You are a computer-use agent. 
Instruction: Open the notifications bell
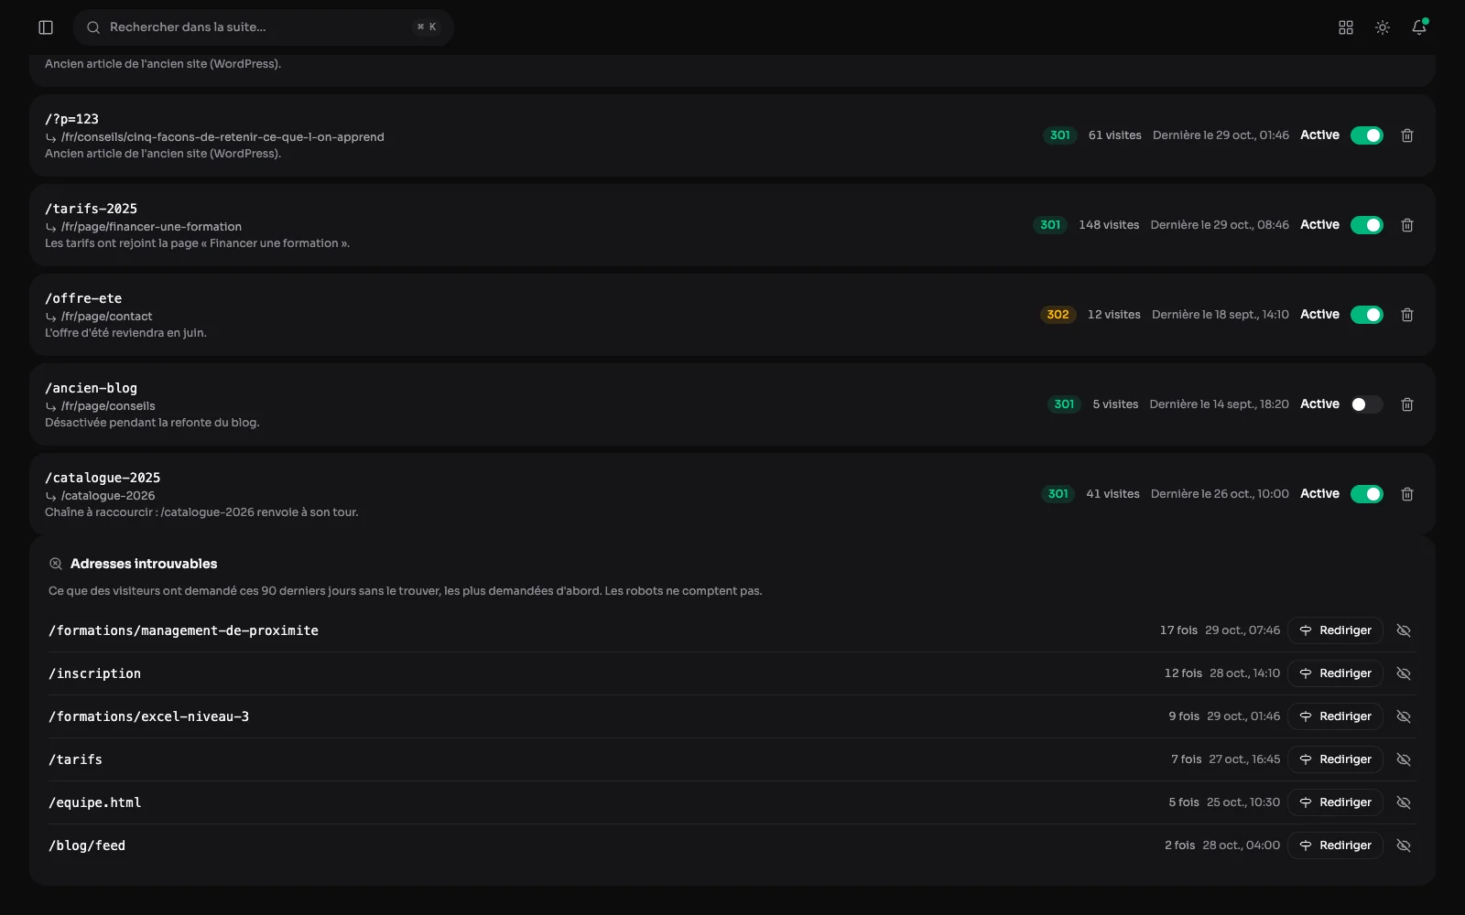click(1419, 27)
